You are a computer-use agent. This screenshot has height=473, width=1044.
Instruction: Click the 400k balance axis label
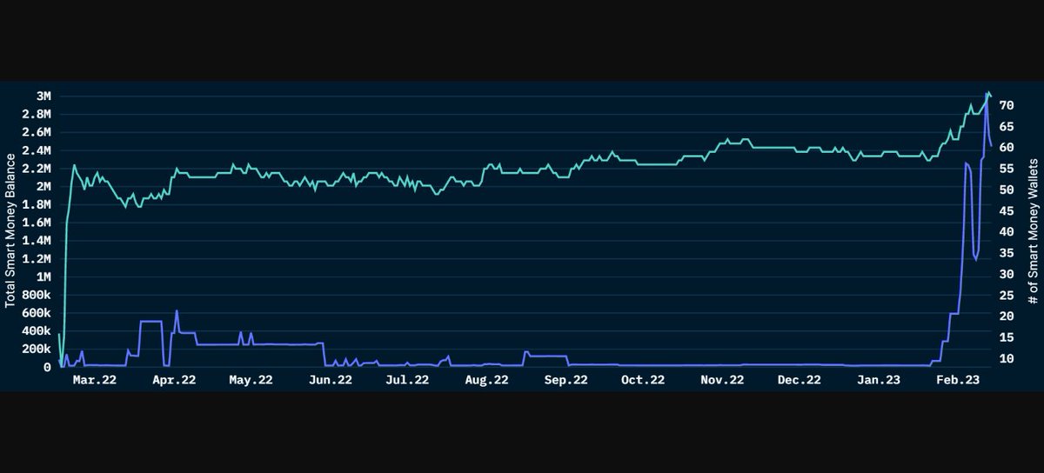tap(38, 331)
